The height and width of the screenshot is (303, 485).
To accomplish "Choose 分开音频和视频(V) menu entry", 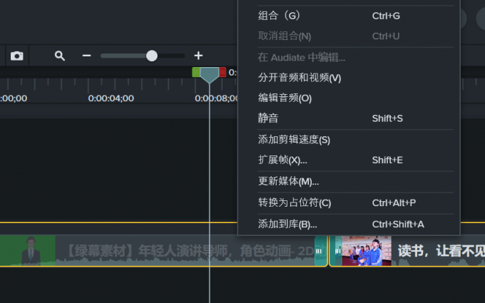I will (300, 78).
